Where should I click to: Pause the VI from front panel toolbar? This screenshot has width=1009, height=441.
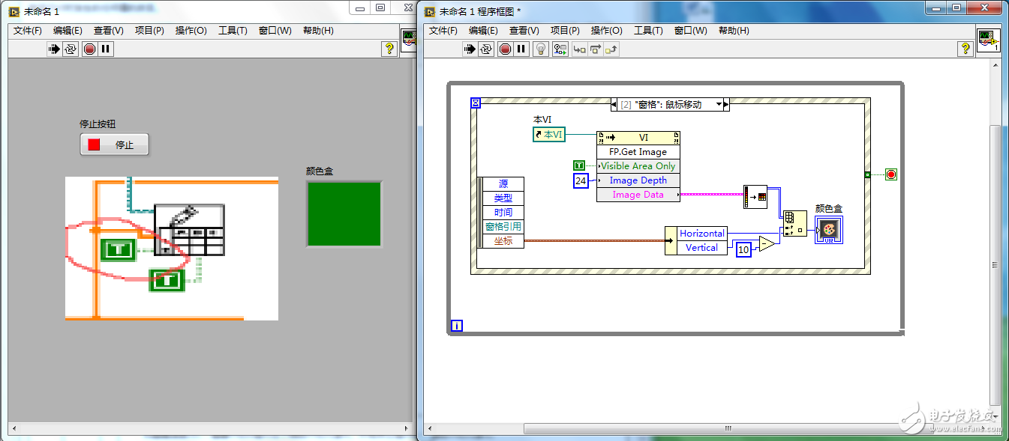106,49
